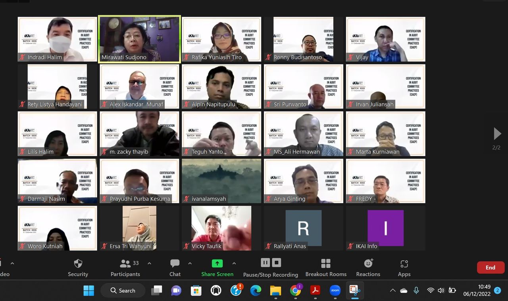The width and height of the screenshot is (508, 301).
Task: Open the Windows Start menu
Action: tap(89, 290)
